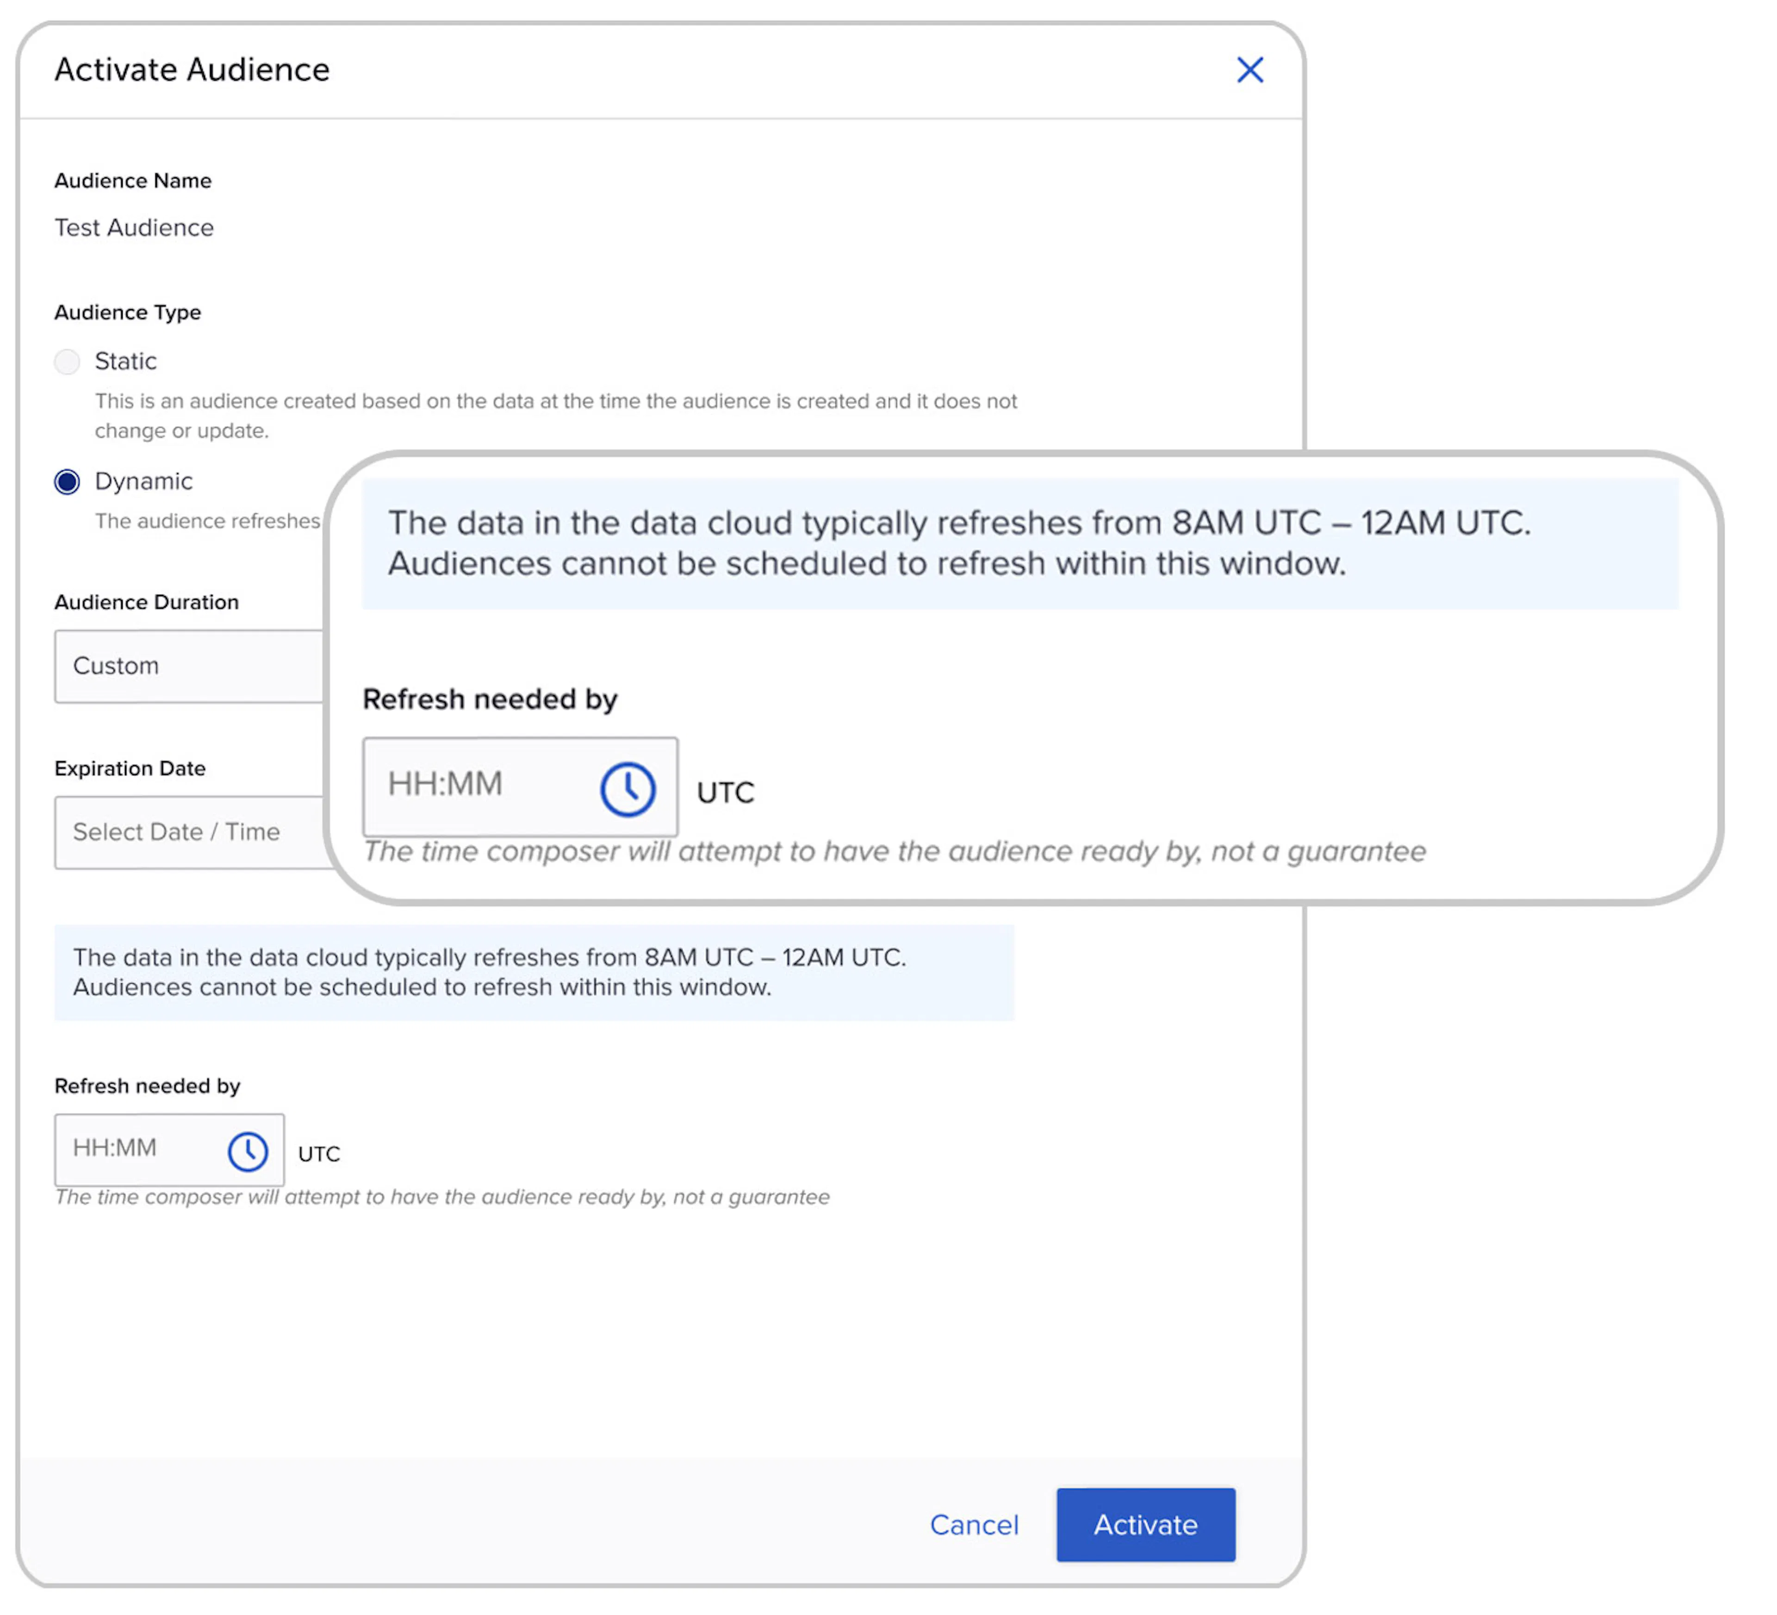Click the Audience Type label
The image size is (1777, 1615).
(128, 312)
